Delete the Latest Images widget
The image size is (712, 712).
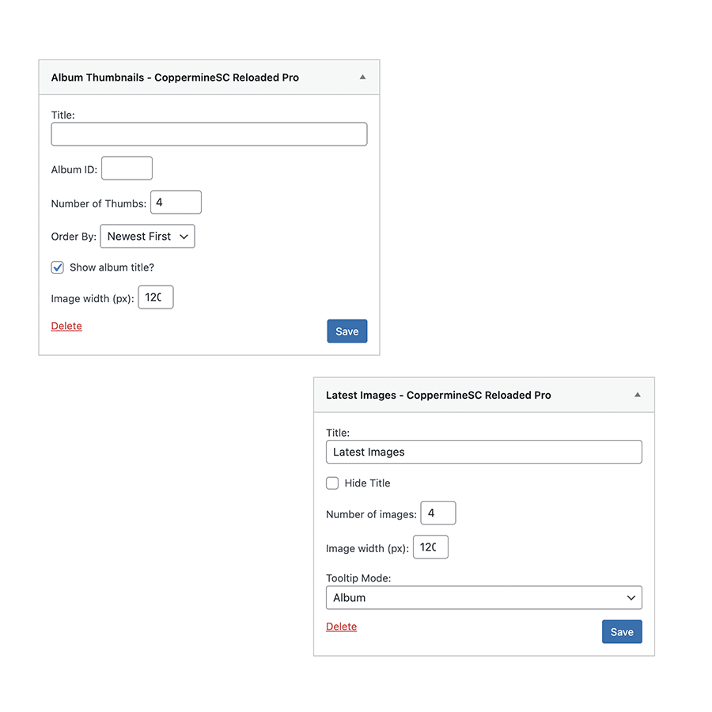(x=341, y=627)
